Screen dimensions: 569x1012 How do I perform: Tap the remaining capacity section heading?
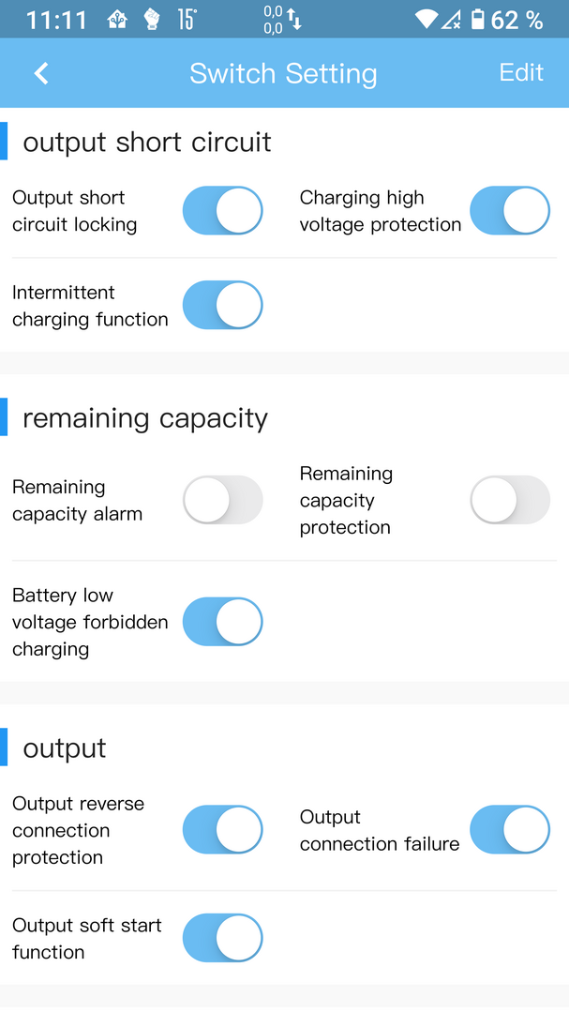[x=145, y=418]
